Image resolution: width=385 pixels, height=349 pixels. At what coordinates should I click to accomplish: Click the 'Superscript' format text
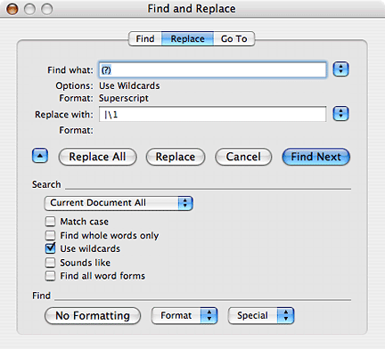[124, 98]
